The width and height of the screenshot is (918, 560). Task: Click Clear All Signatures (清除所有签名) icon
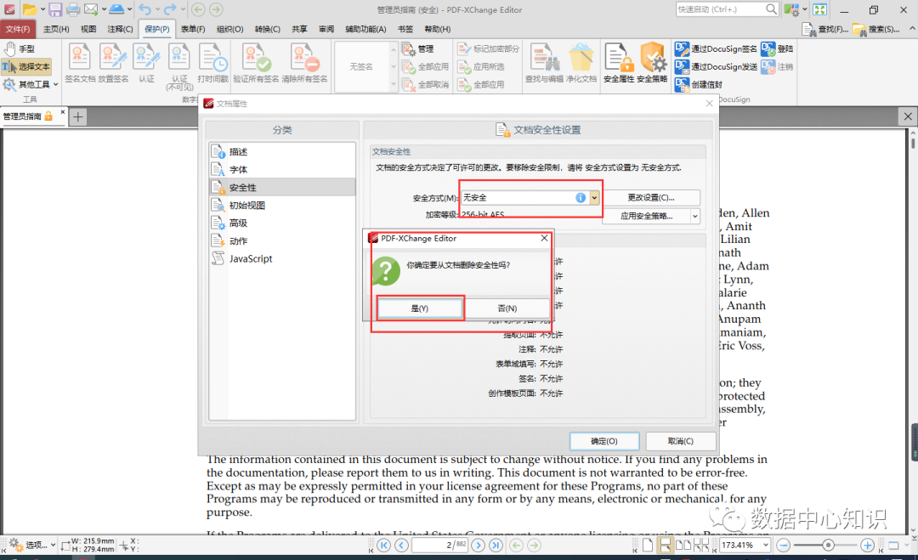pos(304,64)
